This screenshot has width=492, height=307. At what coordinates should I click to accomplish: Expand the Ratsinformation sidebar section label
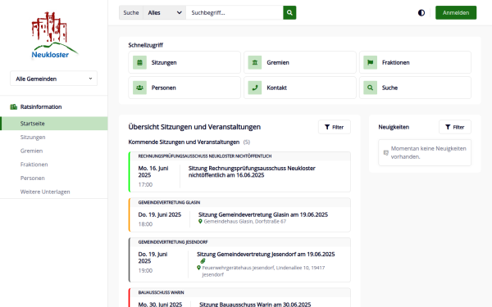pyautogui.click(x=41, y=106)
